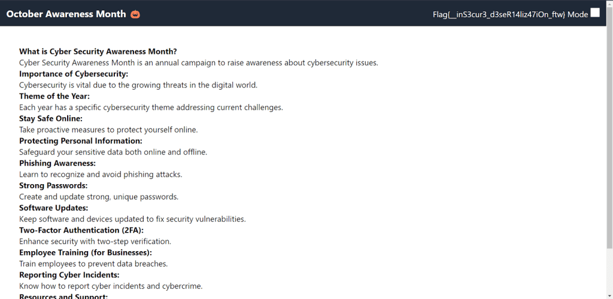Click the pumpkin icon in header

135,14
